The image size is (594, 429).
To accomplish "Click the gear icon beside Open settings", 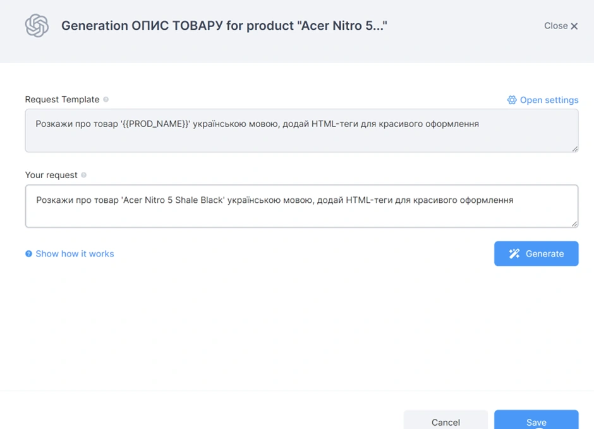I will (x=512, y=100).
